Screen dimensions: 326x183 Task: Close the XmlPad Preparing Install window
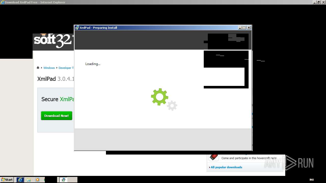(x=249, y=28)
